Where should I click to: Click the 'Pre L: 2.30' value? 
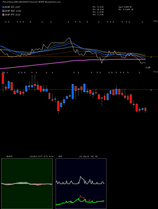pyautogui.click(x=98, y=12)
